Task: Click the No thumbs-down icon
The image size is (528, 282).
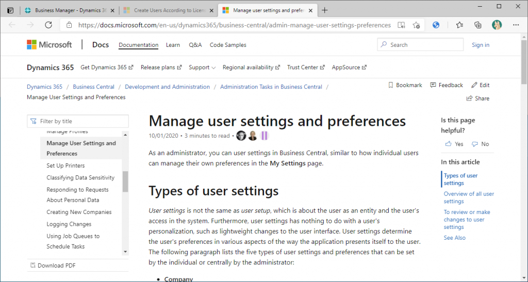Action: pyautogui.click(x=475, y=144)
